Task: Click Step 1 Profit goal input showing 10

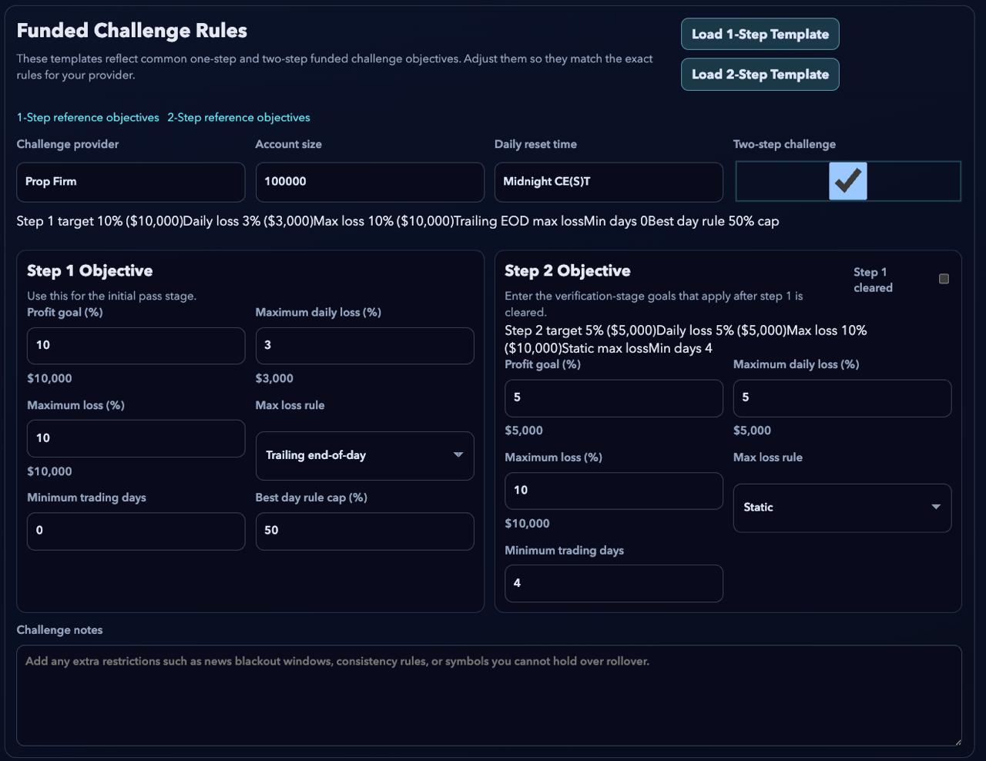Action: [136, 345]
